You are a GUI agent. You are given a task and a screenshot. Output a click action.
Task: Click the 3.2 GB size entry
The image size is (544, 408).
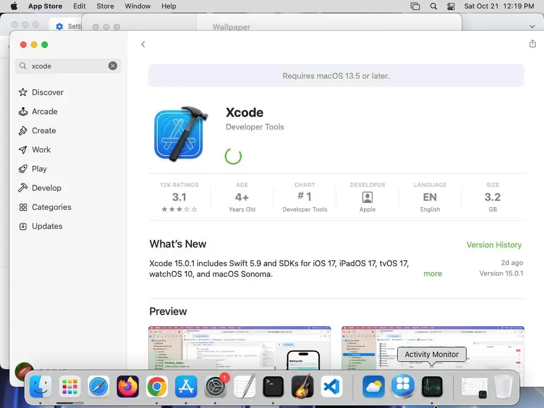492,197
